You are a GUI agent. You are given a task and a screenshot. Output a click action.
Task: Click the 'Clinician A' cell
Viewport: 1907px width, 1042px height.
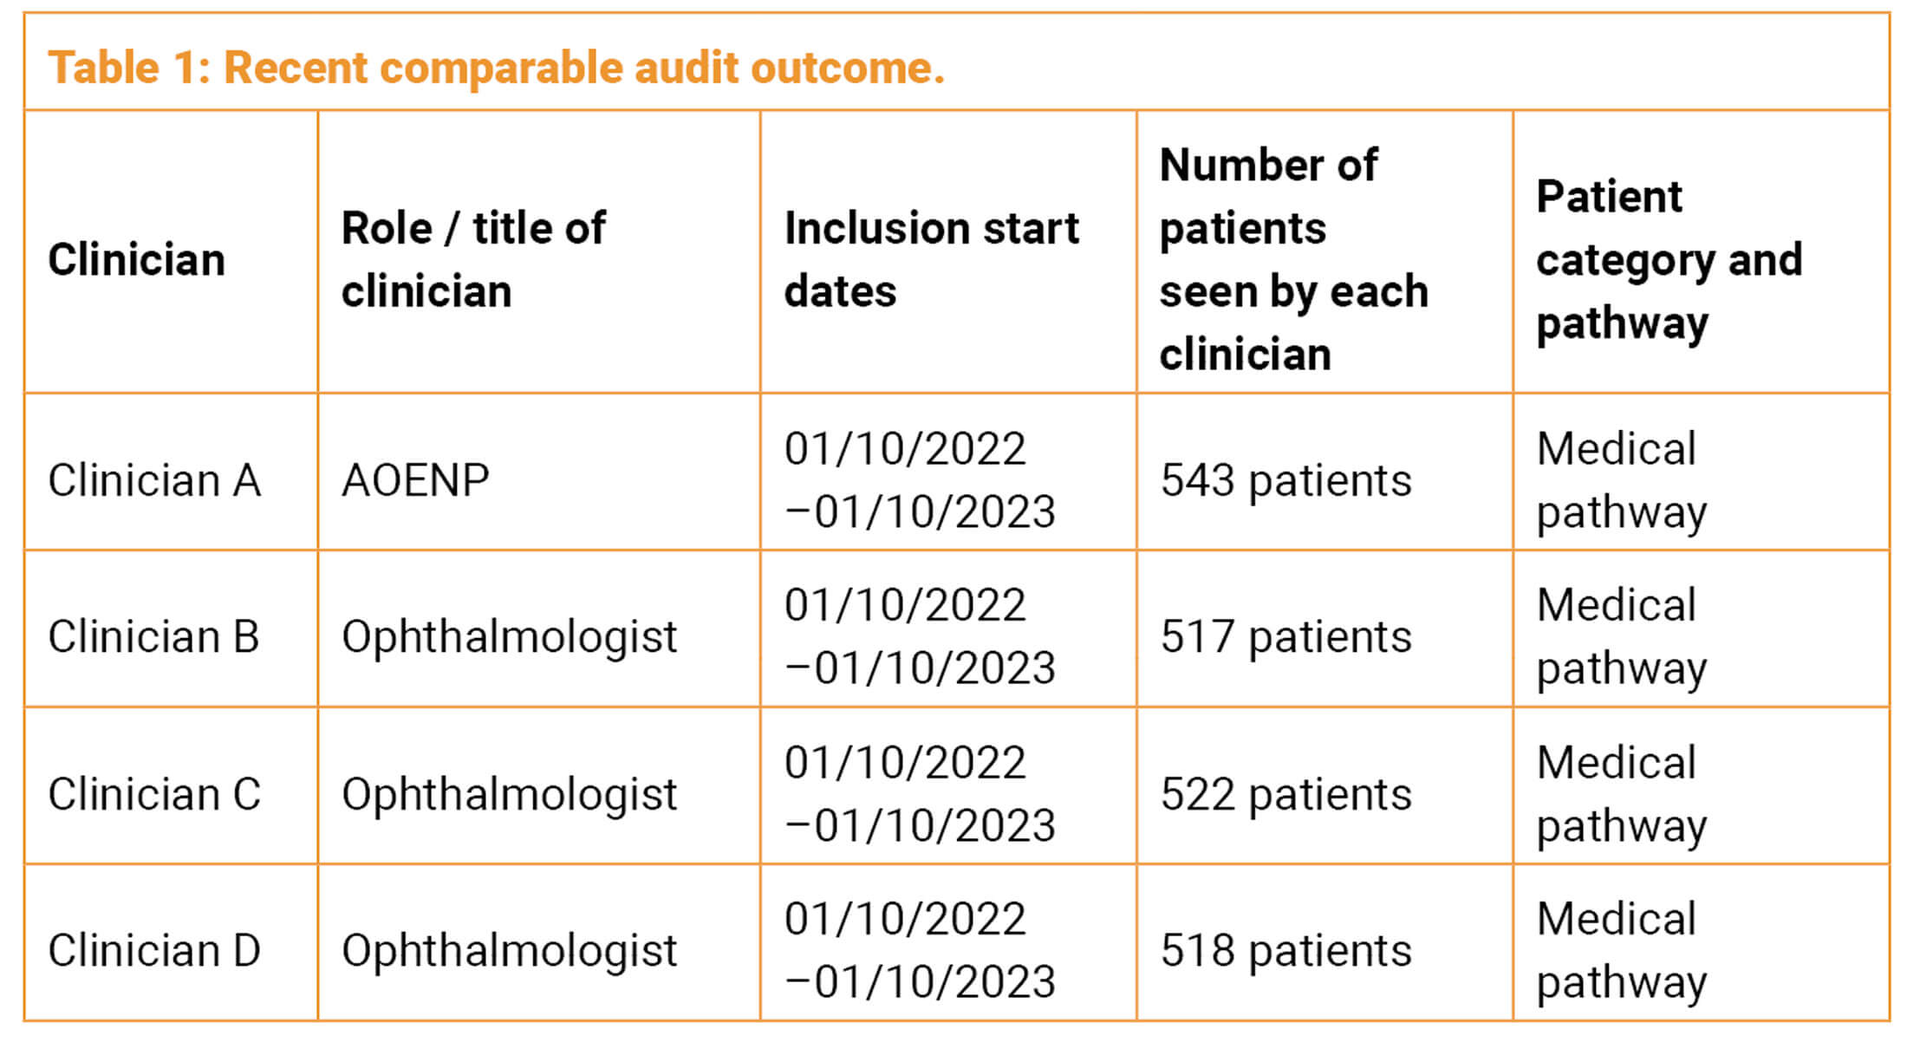154,480
